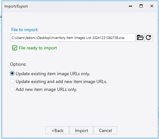The image size is (159, 139).
Task: Select 'Add new item image URLs only' radio
Action: click(x=12, y=89)
